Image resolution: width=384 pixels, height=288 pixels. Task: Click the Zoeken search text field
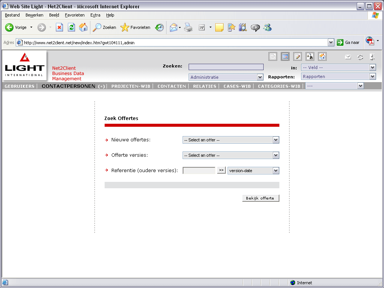pyautogui.click(x=226, y=67)
